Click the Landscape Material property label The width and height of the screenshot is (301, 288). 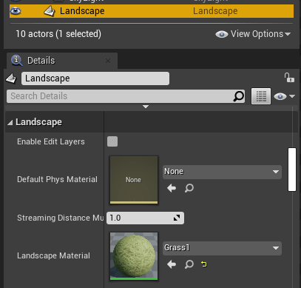point(53,255)
